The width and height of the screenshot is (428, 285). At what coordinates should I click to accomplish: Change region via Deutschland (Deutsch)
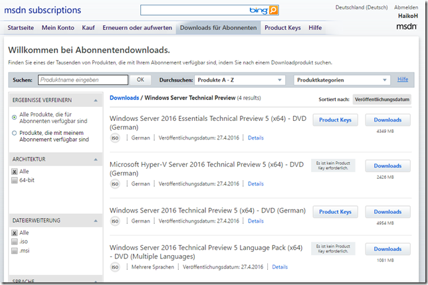pos(362,7)
